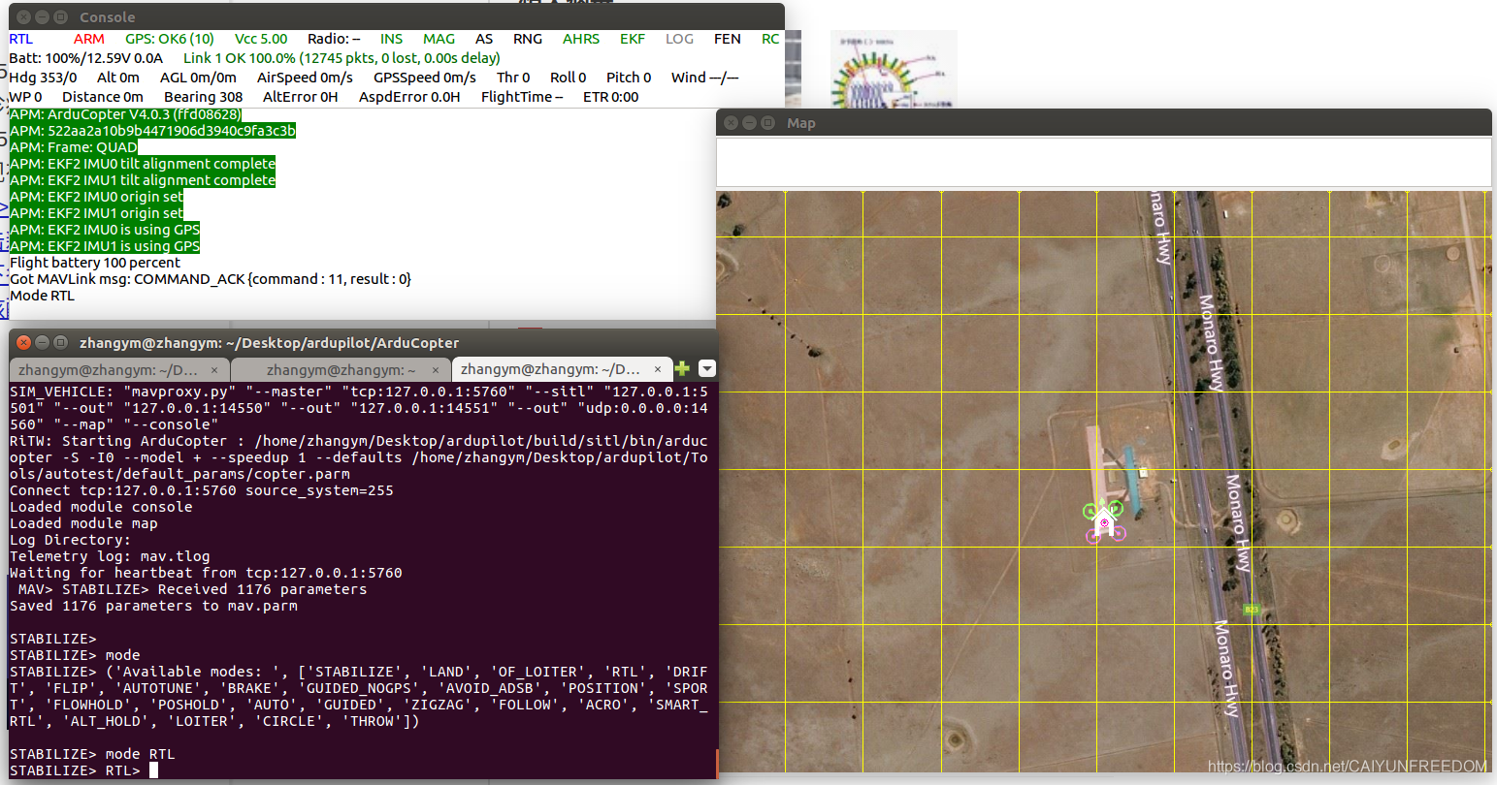Click the Vcc 5.00 readout
The width and height of the screenshot is (1497, 785).
[261, 39]
